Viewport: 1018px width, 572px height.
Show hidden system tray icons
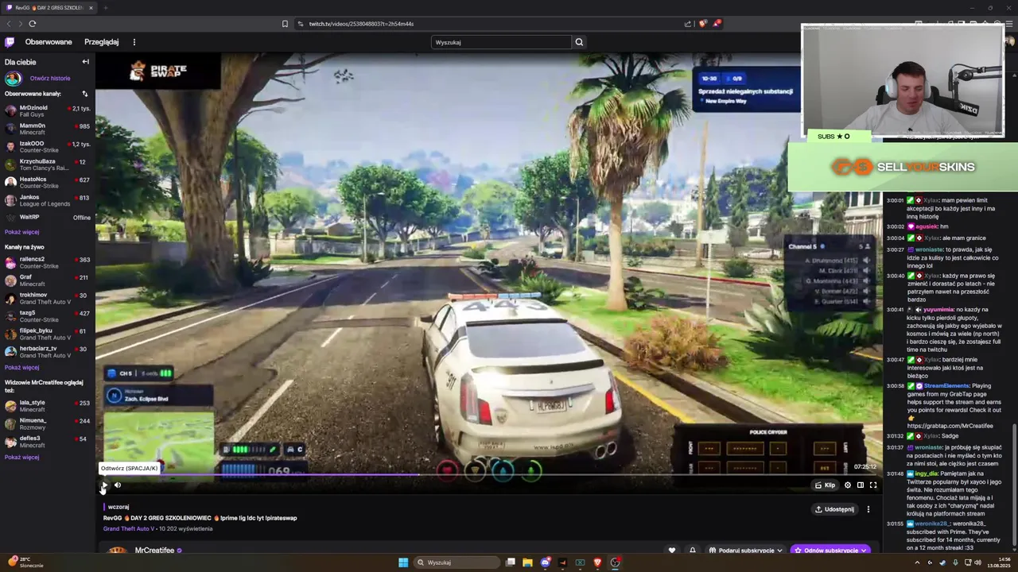pos(917,562)
